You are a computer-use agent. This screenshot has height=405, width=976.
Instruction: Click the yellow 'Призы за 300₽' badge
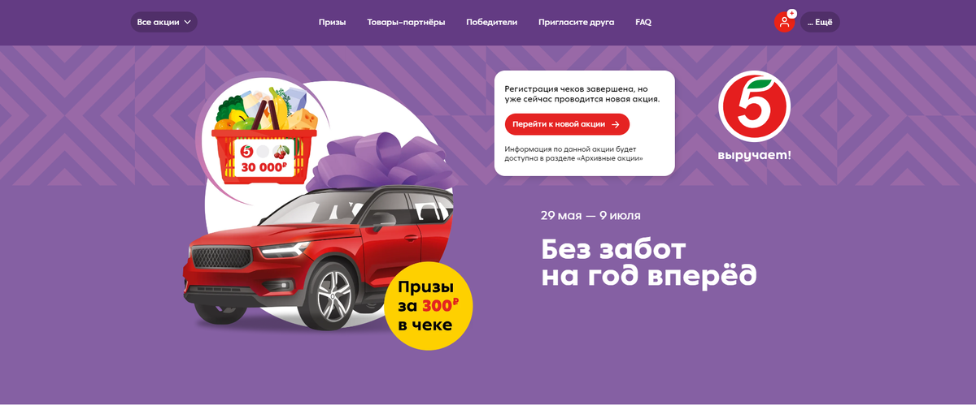(426, 306)
